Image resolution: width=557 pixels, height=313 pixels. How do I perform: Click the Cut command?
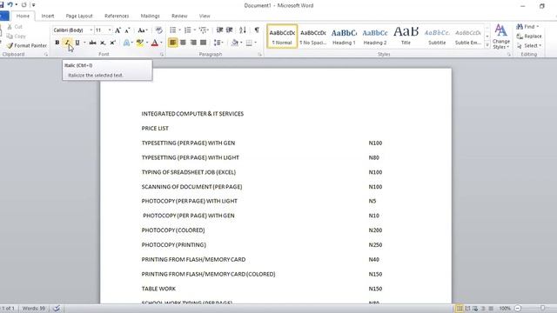tap(15, 27)
